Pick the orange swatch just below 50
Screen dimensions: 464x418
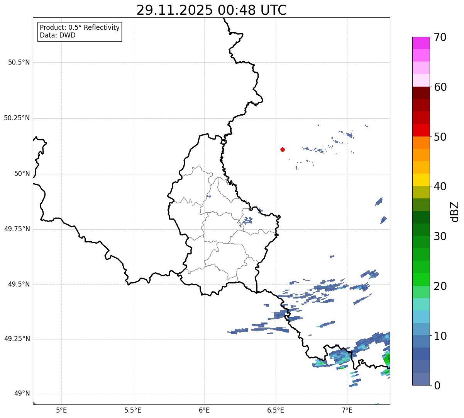(x=421, y=143)
